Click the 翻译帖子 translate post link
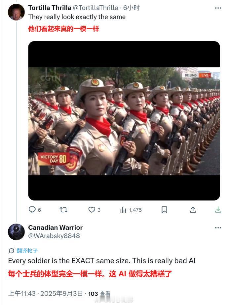 tap(27, 251)
